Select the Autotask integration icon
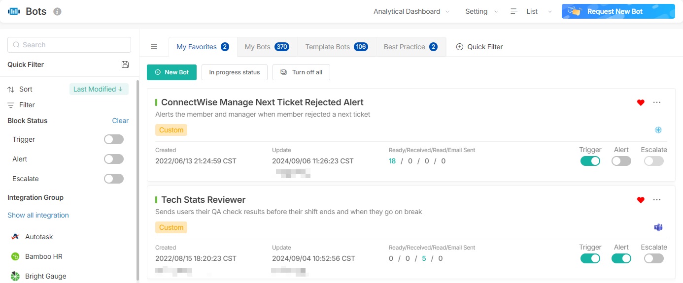Viewport: 683px width, 283px height. [15, 237]
